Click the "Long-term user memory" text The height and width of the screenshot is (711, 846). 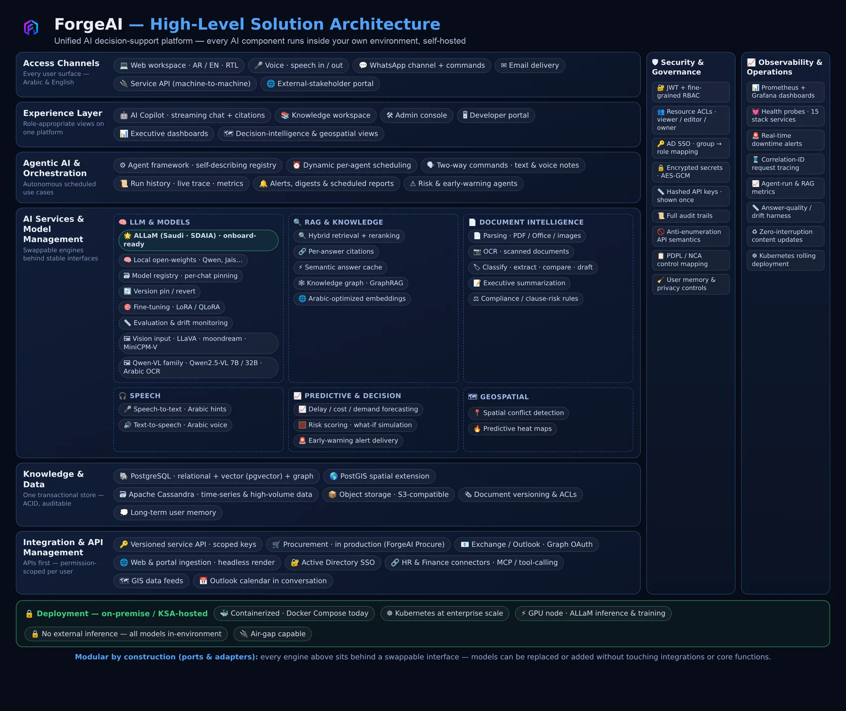point(173,513)
